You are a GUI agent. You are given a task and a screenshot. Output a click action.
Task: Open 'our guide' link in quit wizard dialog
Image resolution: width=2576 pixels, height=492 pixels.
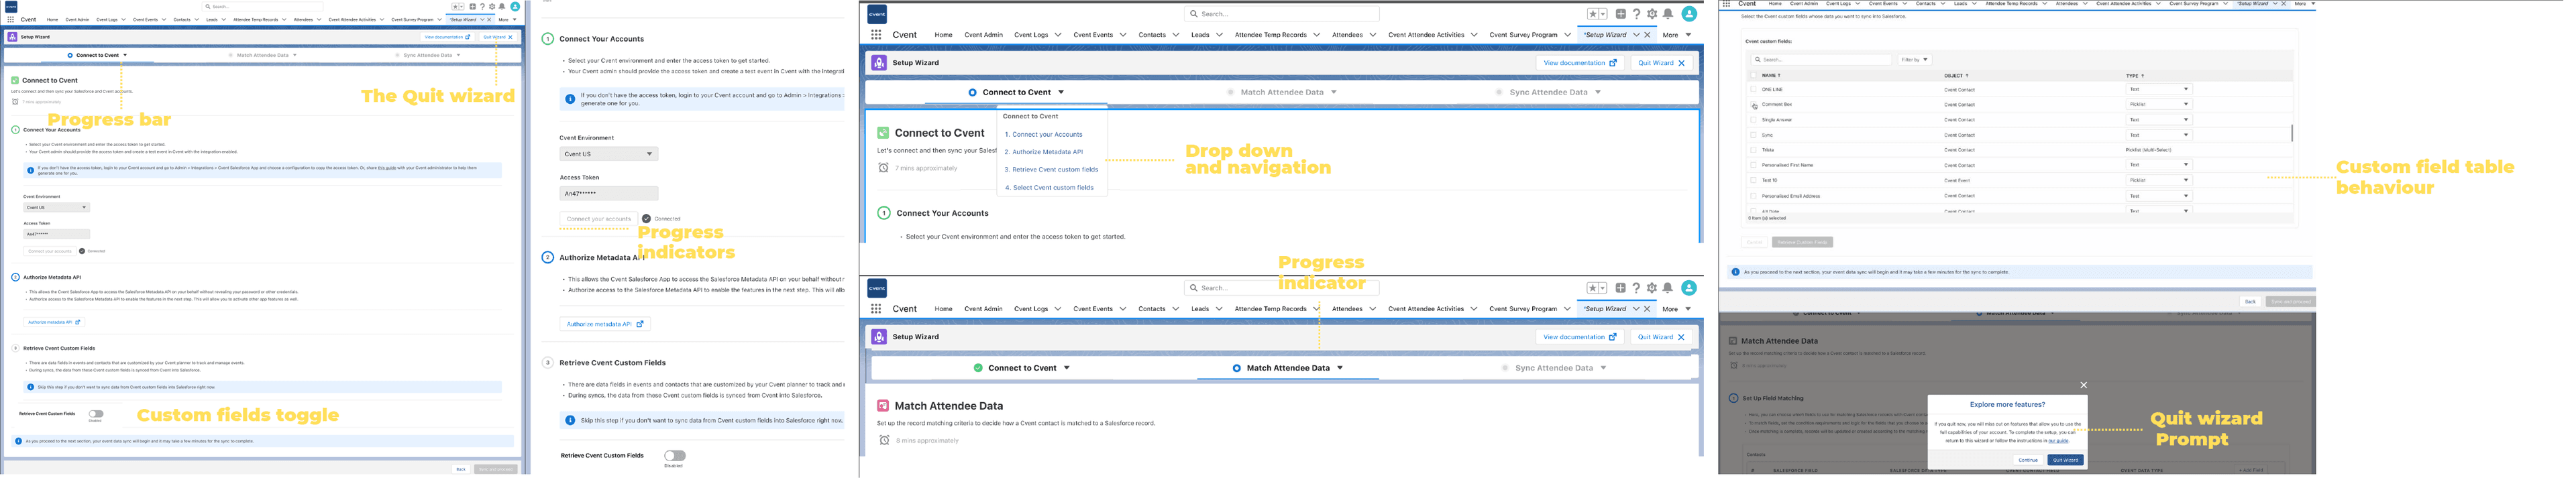tap(2059, 440)
